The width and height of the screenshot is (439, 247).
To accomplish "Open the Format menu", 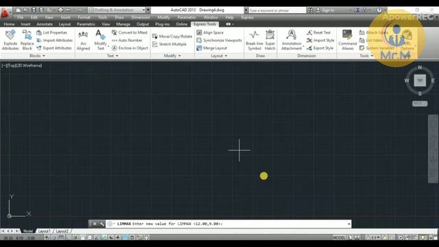I will coord(84,17).
